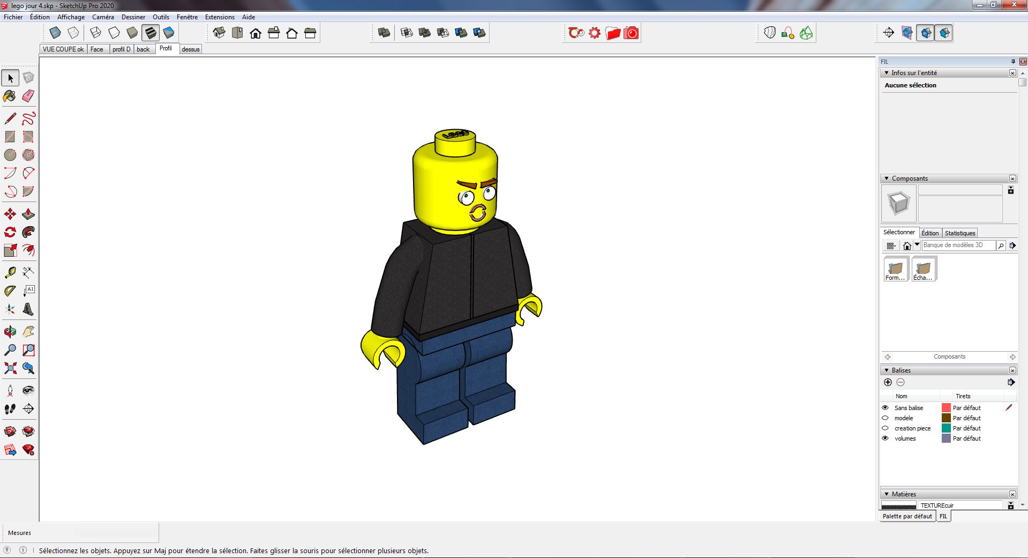The image size is (1028, 558).
Task: Collapse the Matières panel
Action: pos(887,494)
